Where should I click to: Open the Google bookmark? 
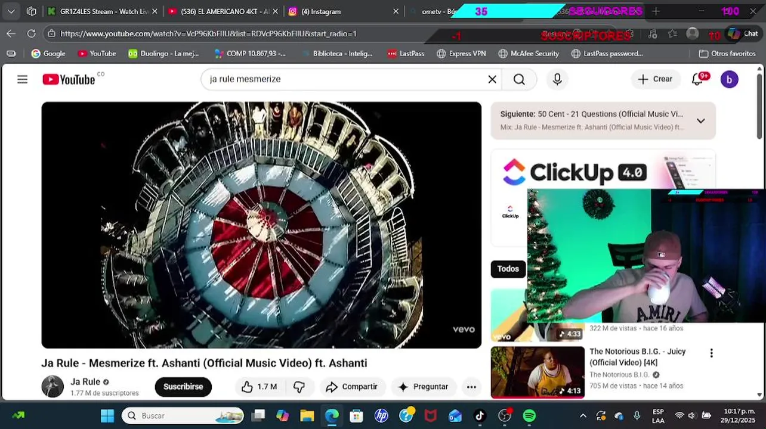pos(48,54)
